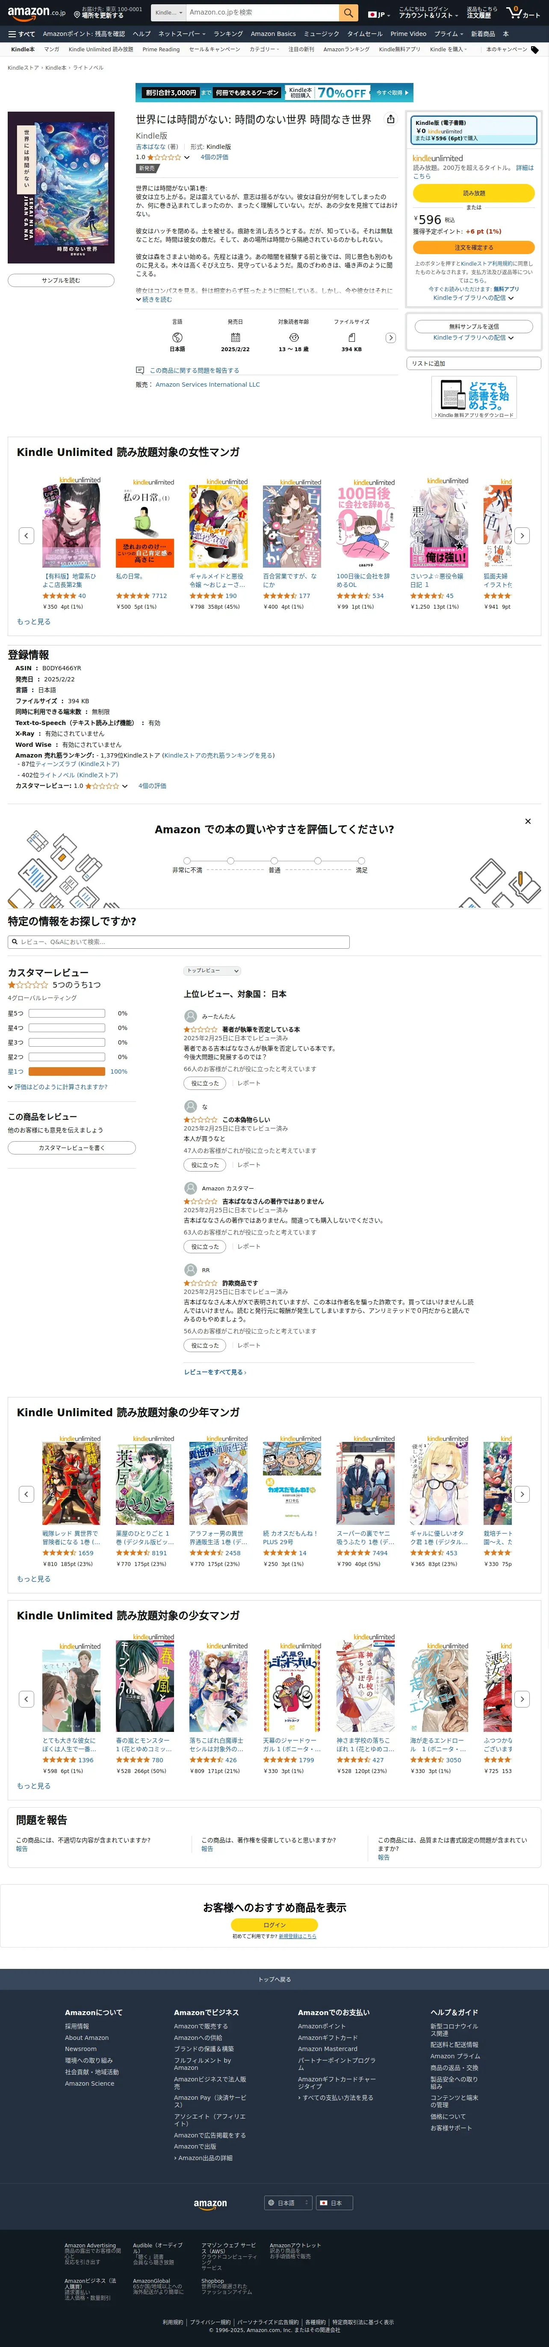Expand 評価はどのように計算されますか?
The image size is (549, 2347).
(x=58, y=1087)
